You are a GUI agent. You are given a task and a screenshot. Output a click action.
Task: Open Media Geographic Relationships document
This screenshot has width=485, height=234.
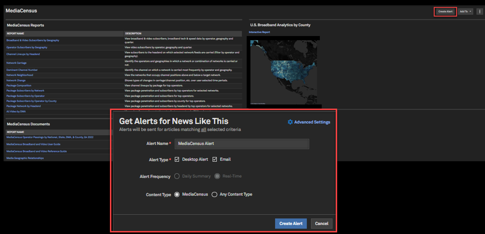(25, 158)
